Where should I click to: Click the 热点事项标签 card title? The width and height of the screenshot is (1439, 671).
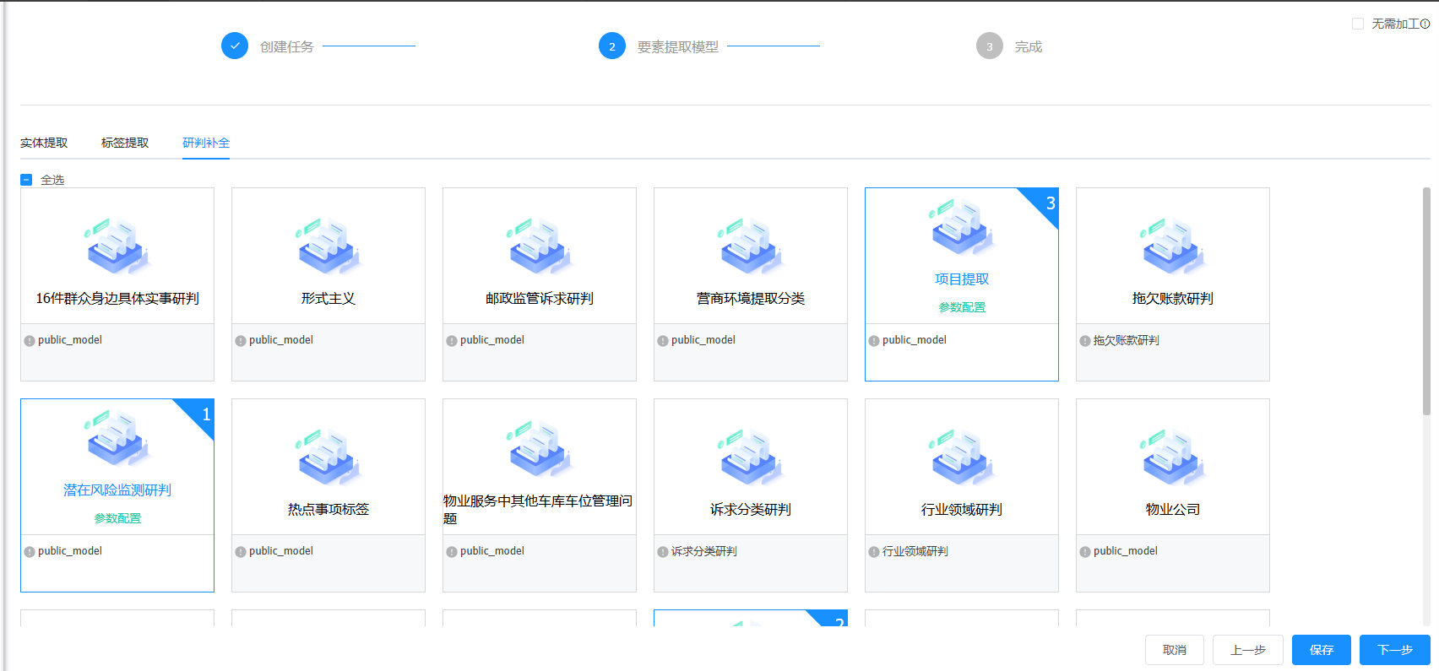329,510
